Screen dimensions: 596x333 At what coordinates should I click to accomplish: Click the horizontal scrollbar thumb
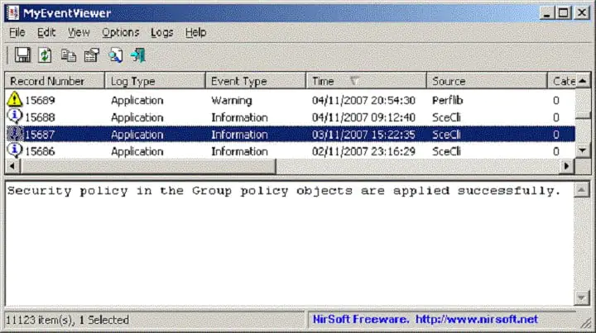coord(148,166)
